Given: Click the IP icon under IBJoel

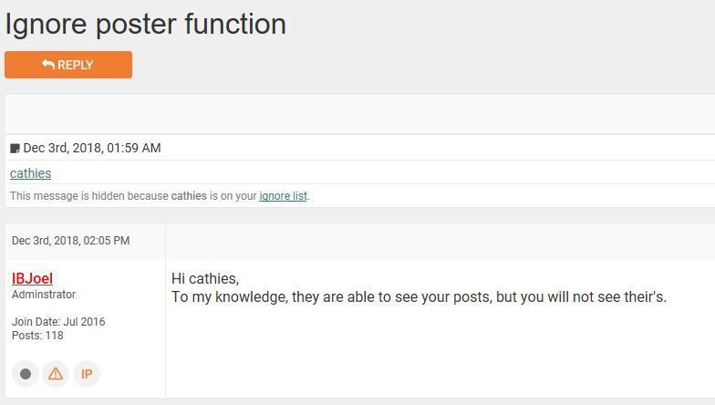Looking at the screenshot, I should (87, 374).
